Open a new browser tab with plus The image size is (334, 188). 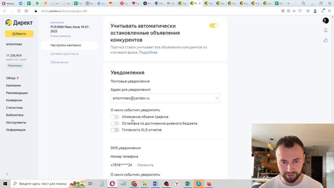coord(288,4)
